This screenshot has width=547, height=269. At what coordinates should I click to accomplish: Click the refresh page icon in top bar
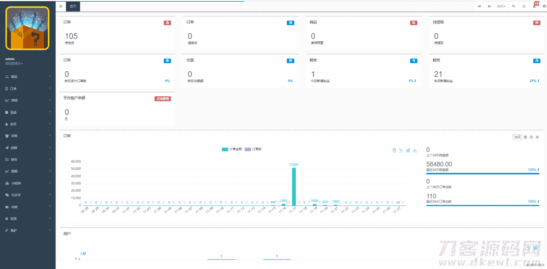(524, 6)
